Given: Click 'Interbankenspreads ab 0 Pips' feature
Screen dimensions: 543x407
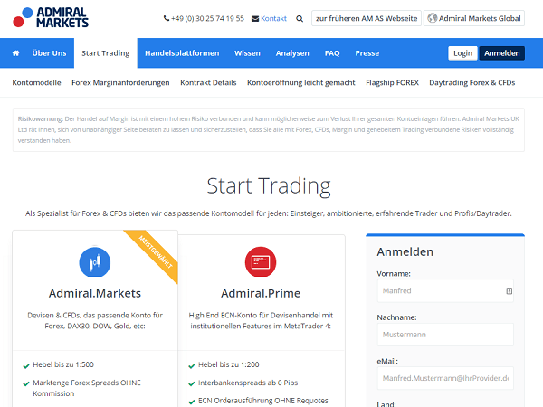Looking at the screenshot, I should click(248, 383).
